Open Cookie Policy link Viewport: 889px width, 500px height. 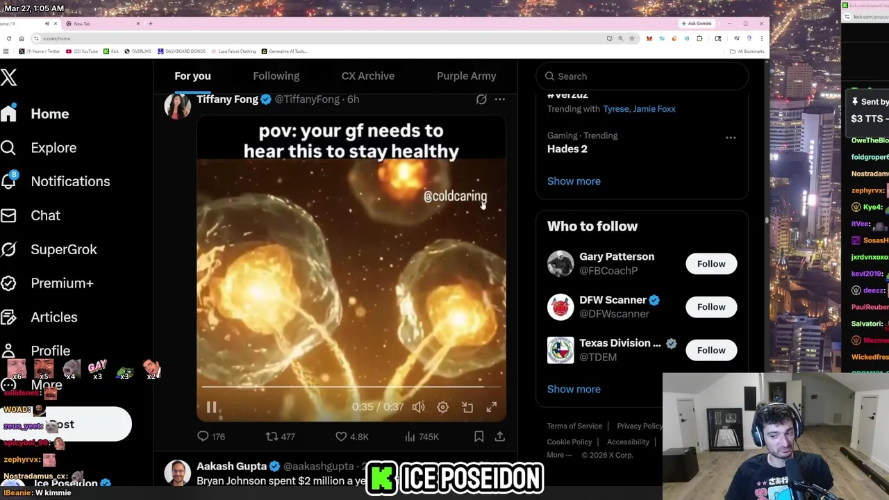pyautogui.click(x=569, y=442)
